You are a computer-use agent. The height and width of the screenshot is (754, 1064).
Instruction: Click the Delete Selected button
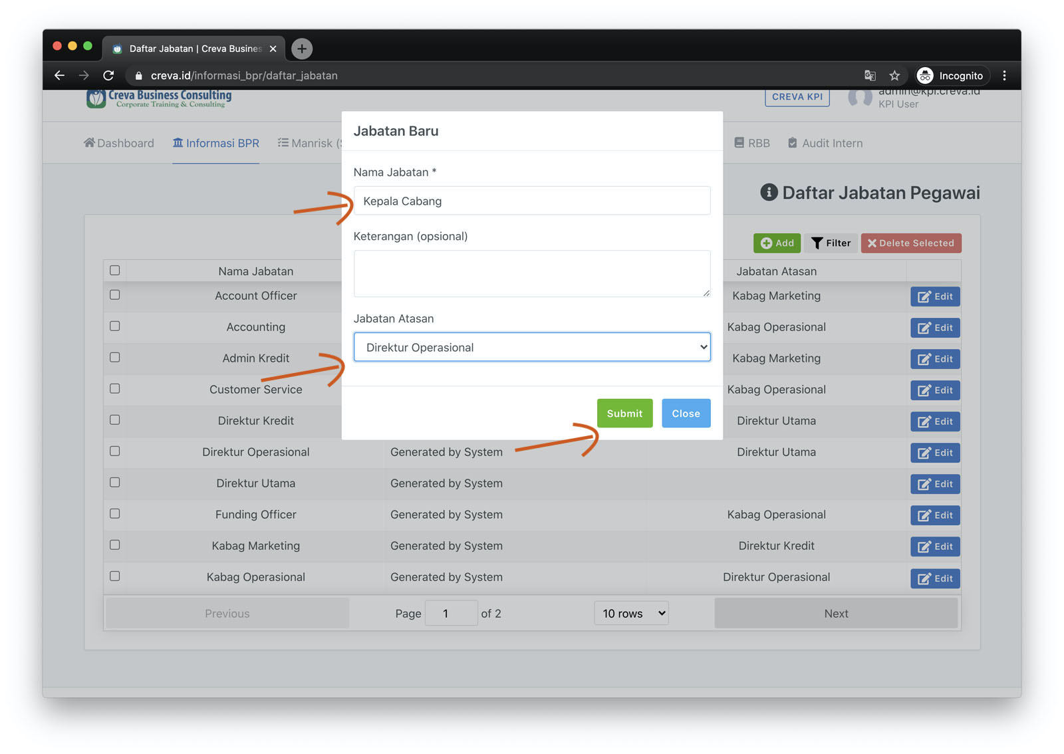[x=911, y=243]
